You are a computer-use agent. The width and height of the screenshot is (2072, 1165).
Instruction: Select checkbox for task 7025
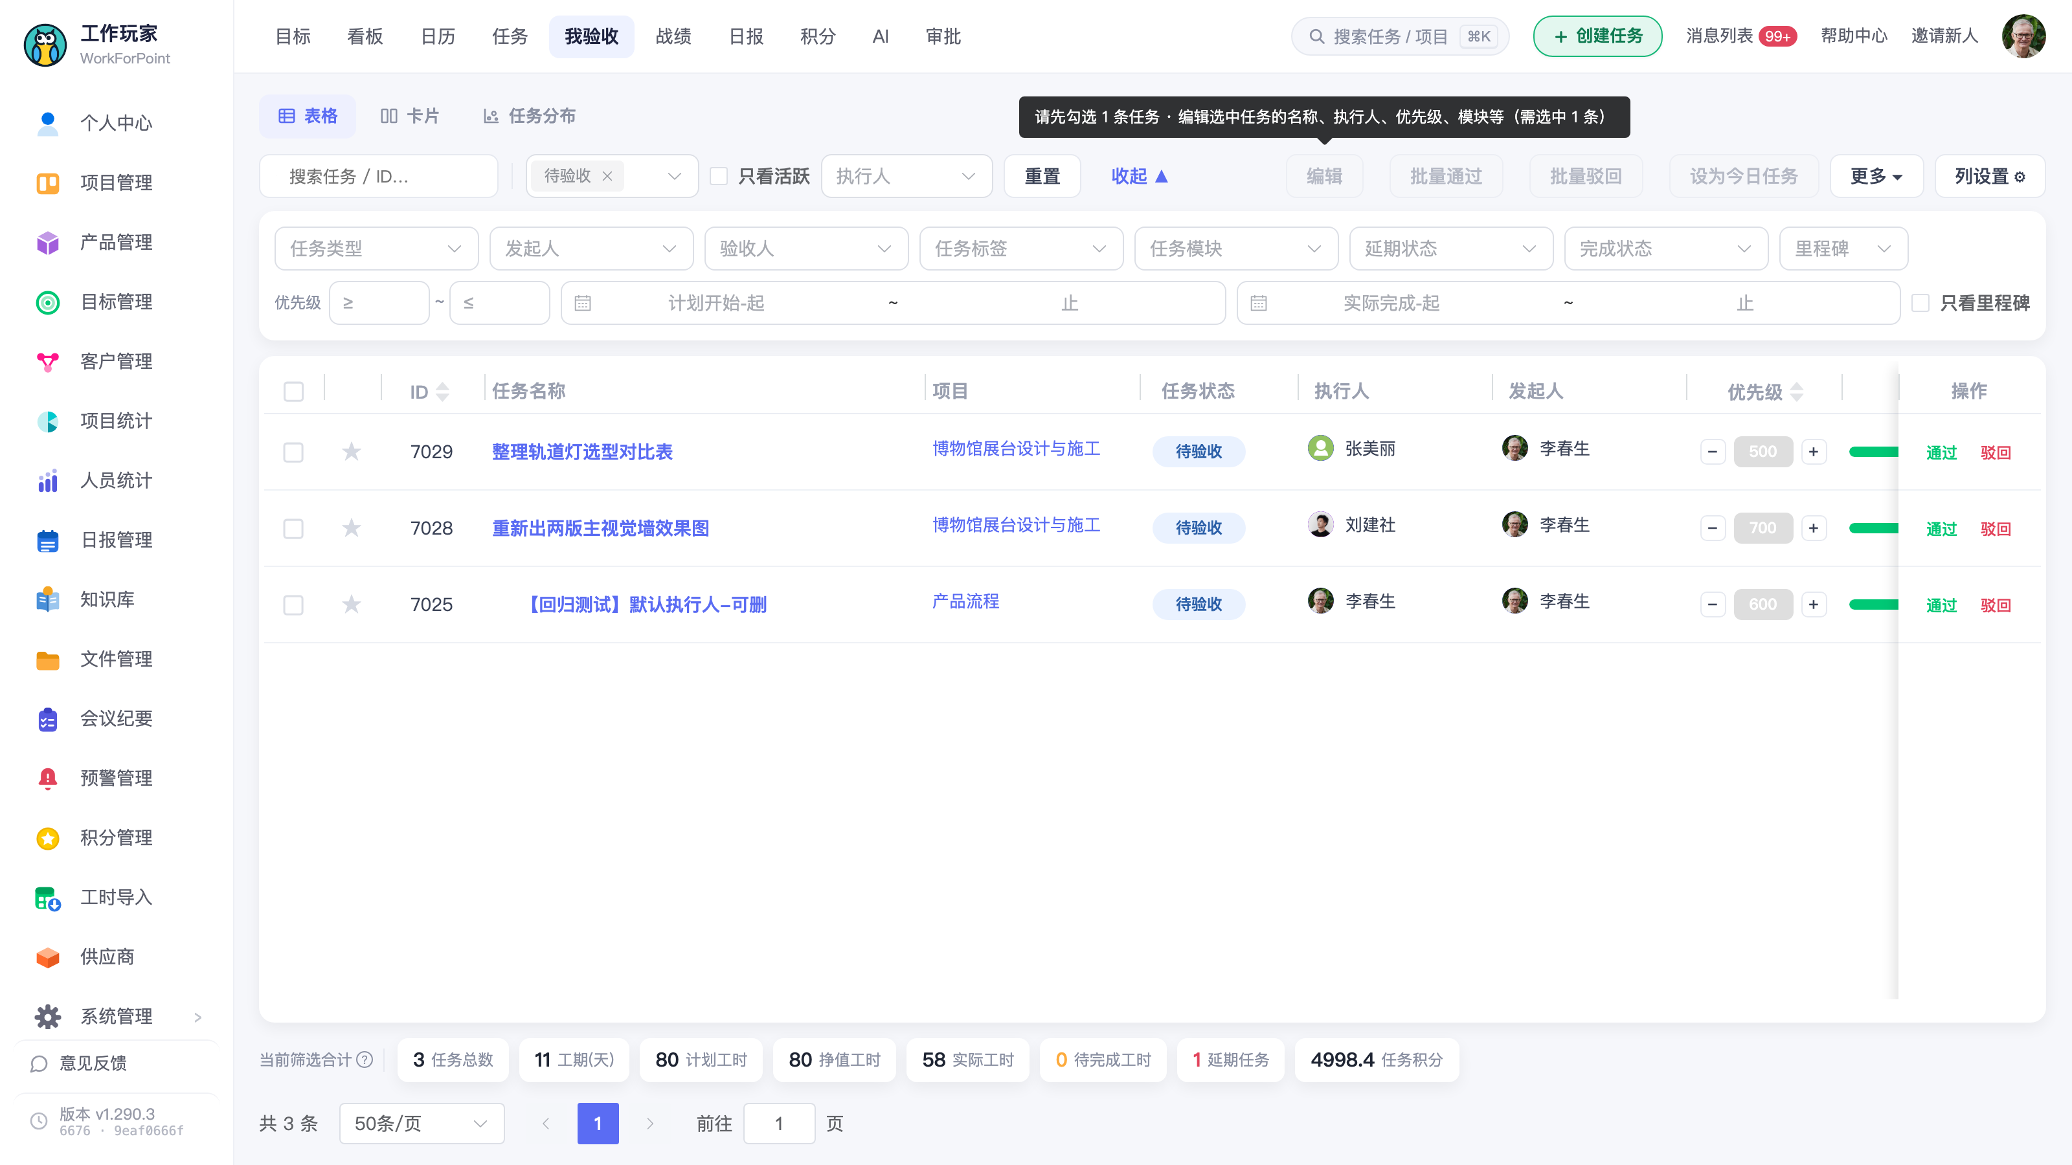click(293, 605)
